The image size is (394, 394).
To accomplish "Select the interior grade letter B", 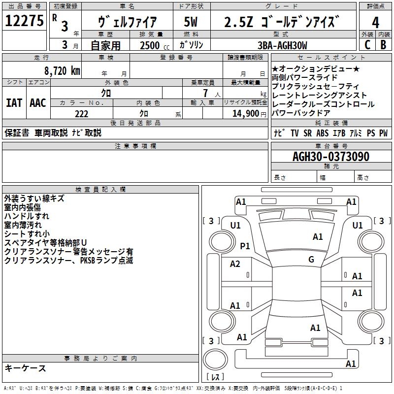I will click(383, 44).
